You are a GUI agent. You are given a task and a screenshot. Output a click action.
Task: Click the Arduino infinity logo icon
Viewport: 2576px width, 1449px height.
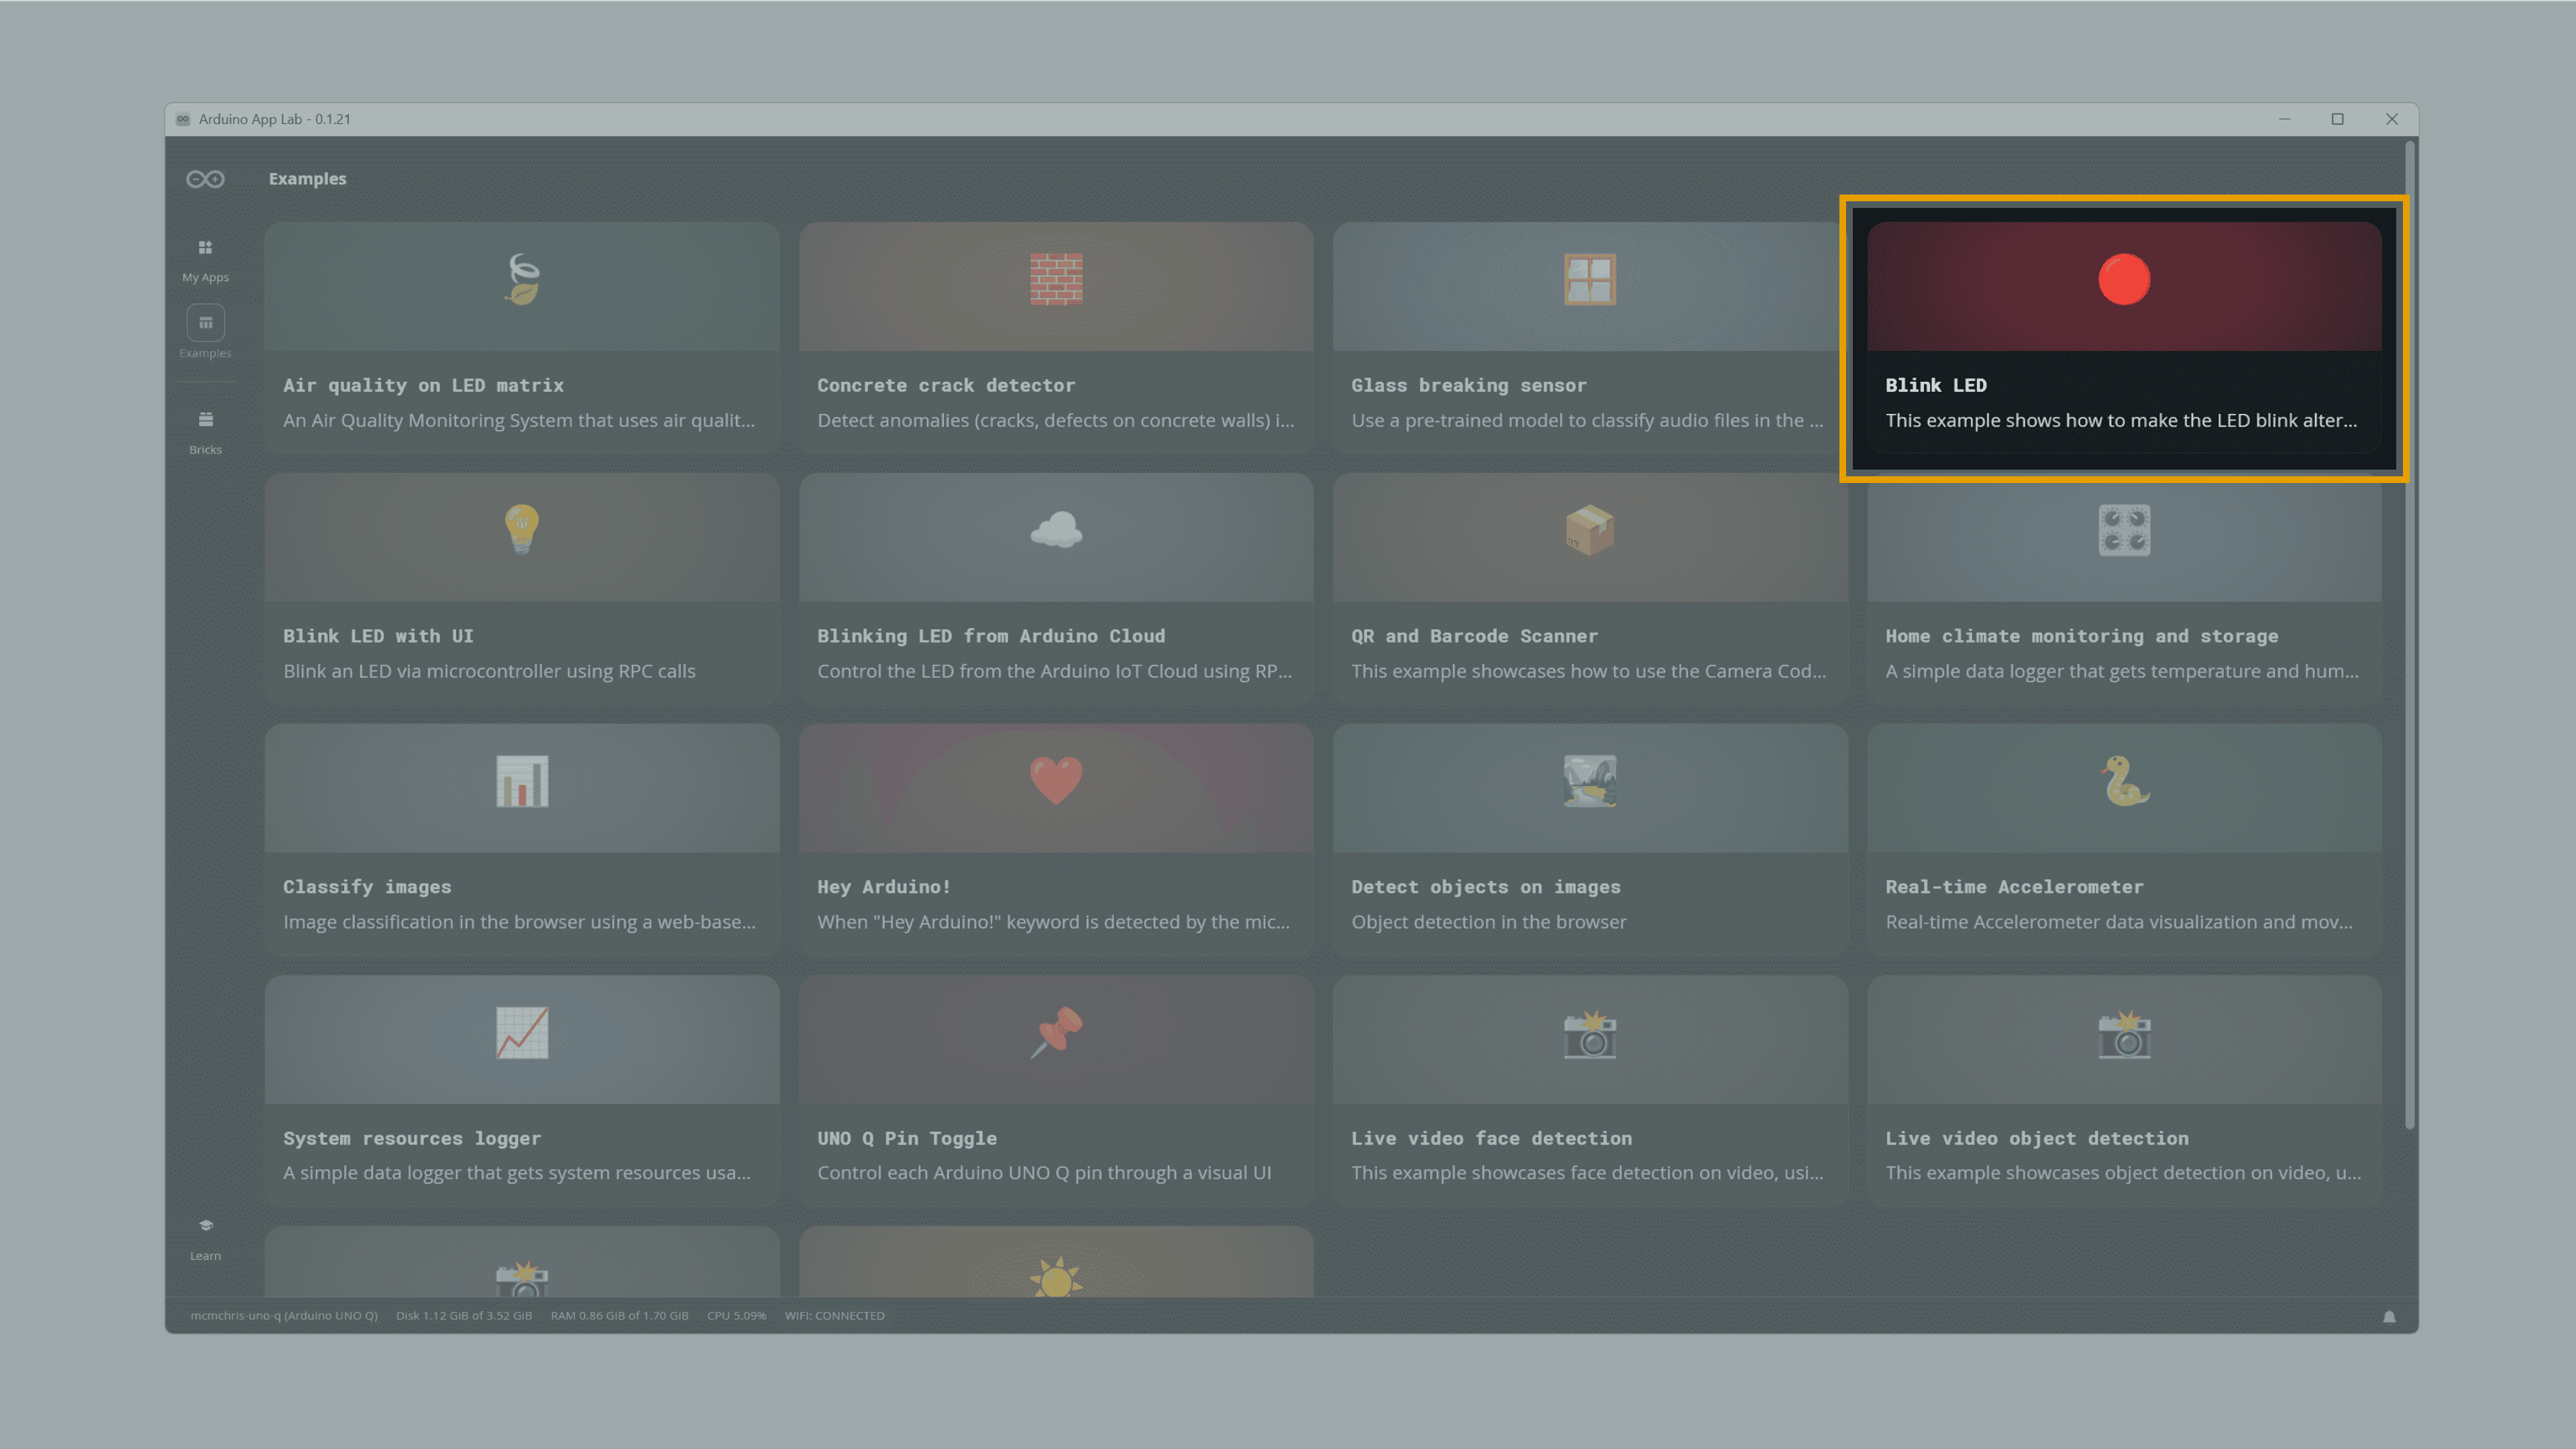point(205,179)
